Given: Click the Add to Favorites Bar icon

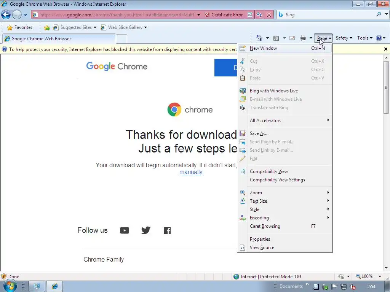Looking at the screenshot, I should [x=47, y=27].
